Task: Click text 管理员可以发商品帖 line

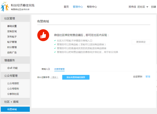Action: [81, 44]
